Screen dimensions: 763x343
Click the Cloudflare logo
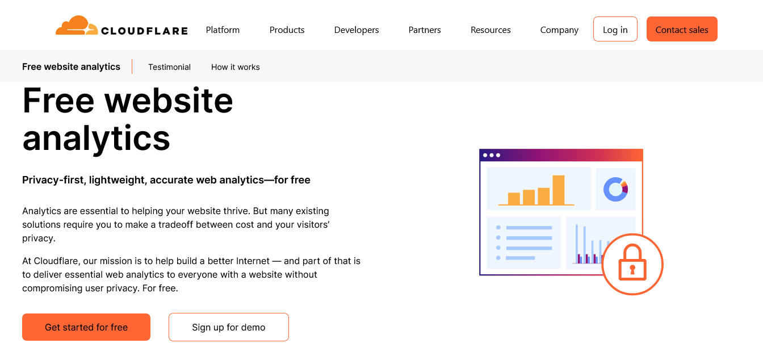coord(121,26)
